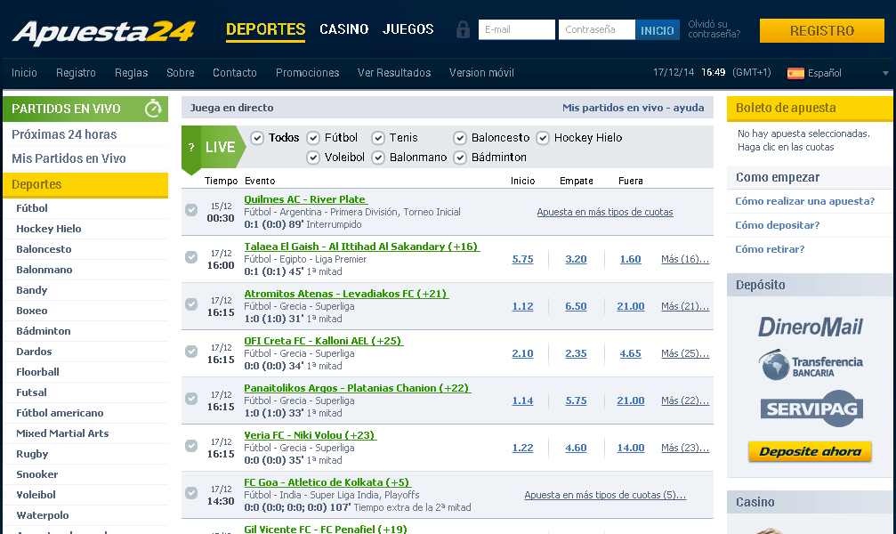Select the 5.75 home odds for Talaea El Gaish
The height and width of the screenshot is (534, 896).
pos(522,259)
